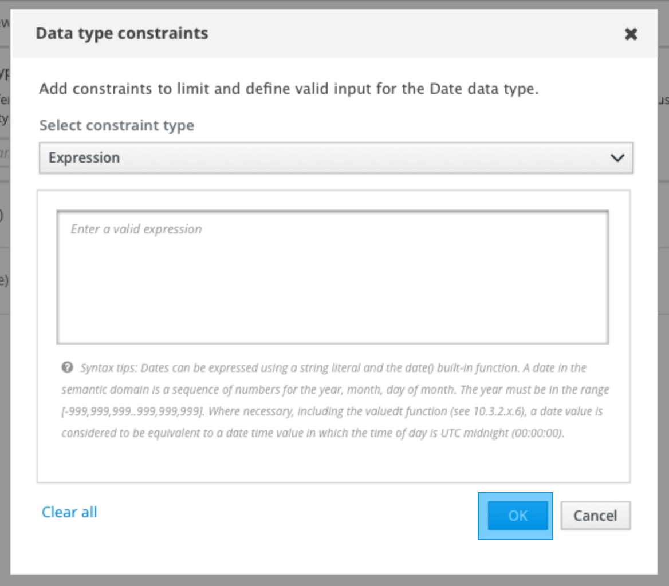
Task: Click the gray dialog header bar
Action: (401, 34)
